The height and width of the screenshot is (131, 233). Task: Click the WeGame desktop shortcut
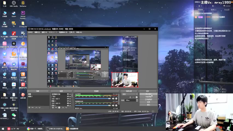pyautogui.click(x=23, y=4)
